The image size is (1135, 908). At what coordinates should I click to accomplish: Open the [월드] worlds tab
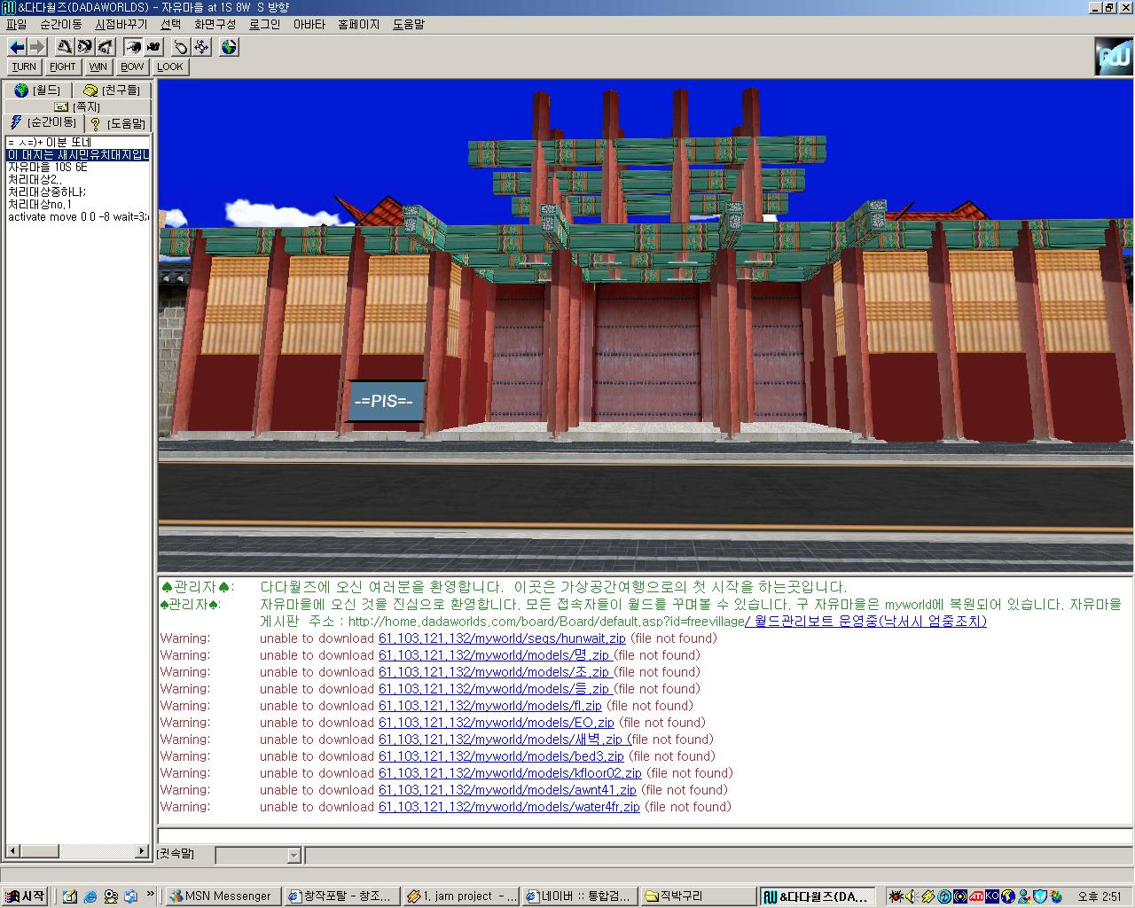click(38, 90)
